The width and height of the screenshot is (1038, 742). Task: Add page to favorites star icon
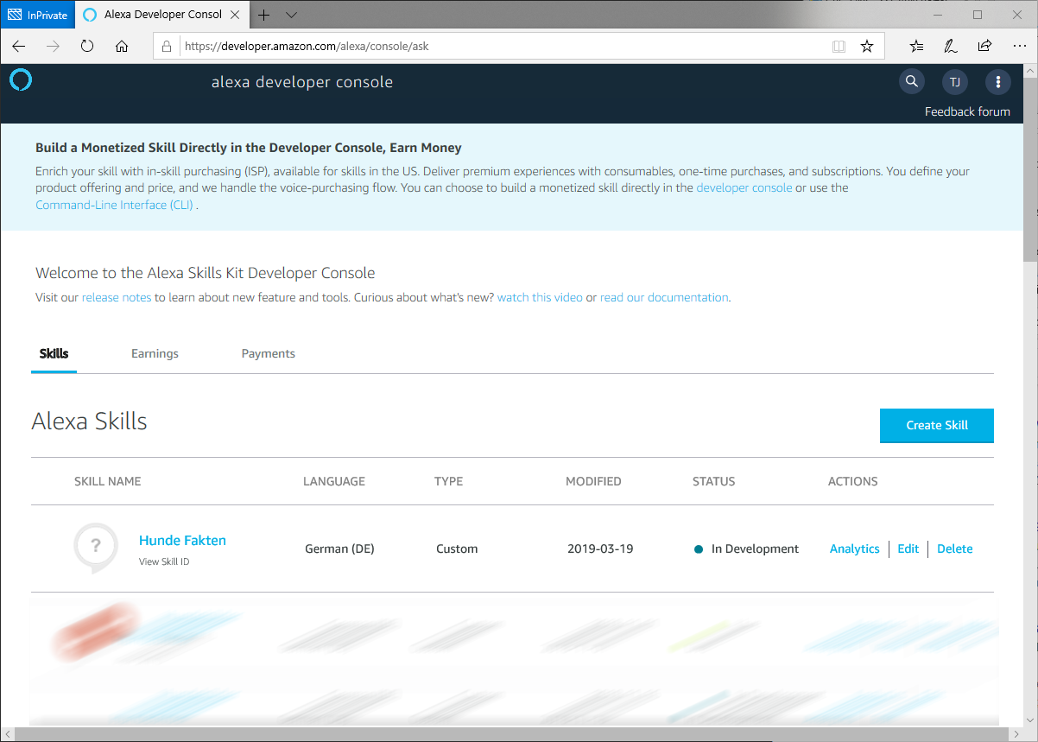[x=867, y=47]
